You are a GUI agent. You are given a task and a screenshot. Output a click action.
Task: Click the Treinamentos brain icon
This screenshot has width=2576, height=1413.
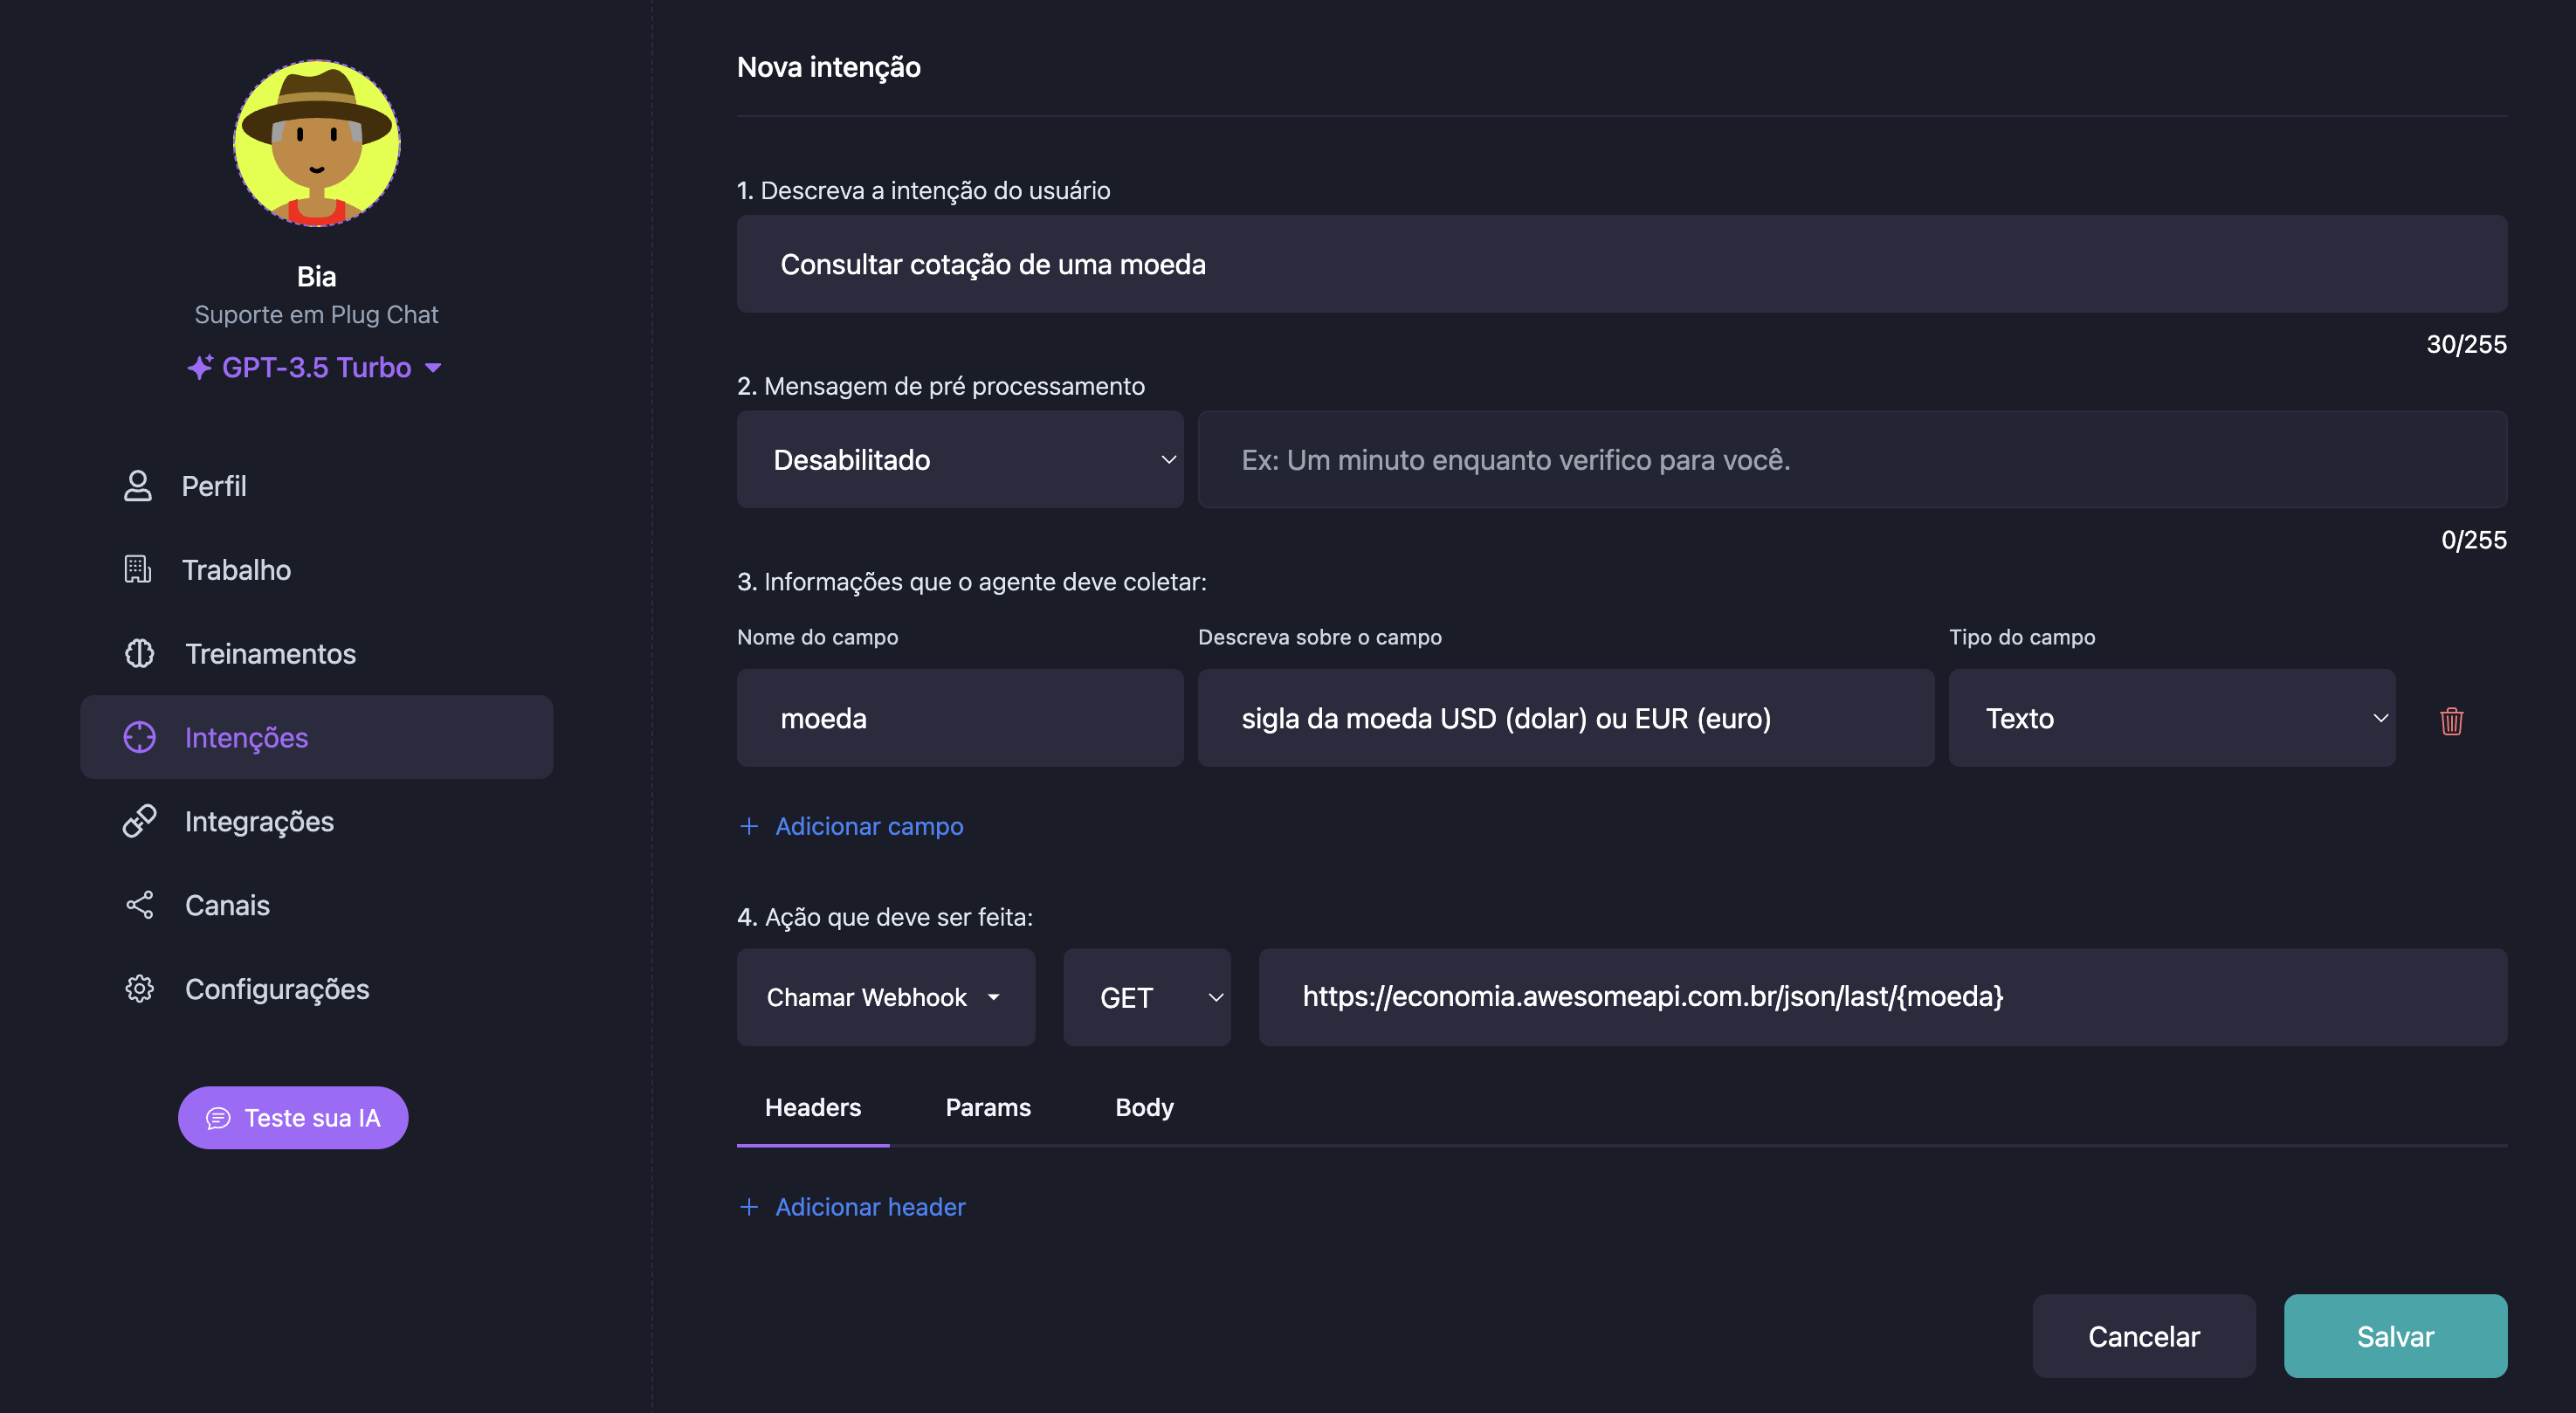[139, 654]
